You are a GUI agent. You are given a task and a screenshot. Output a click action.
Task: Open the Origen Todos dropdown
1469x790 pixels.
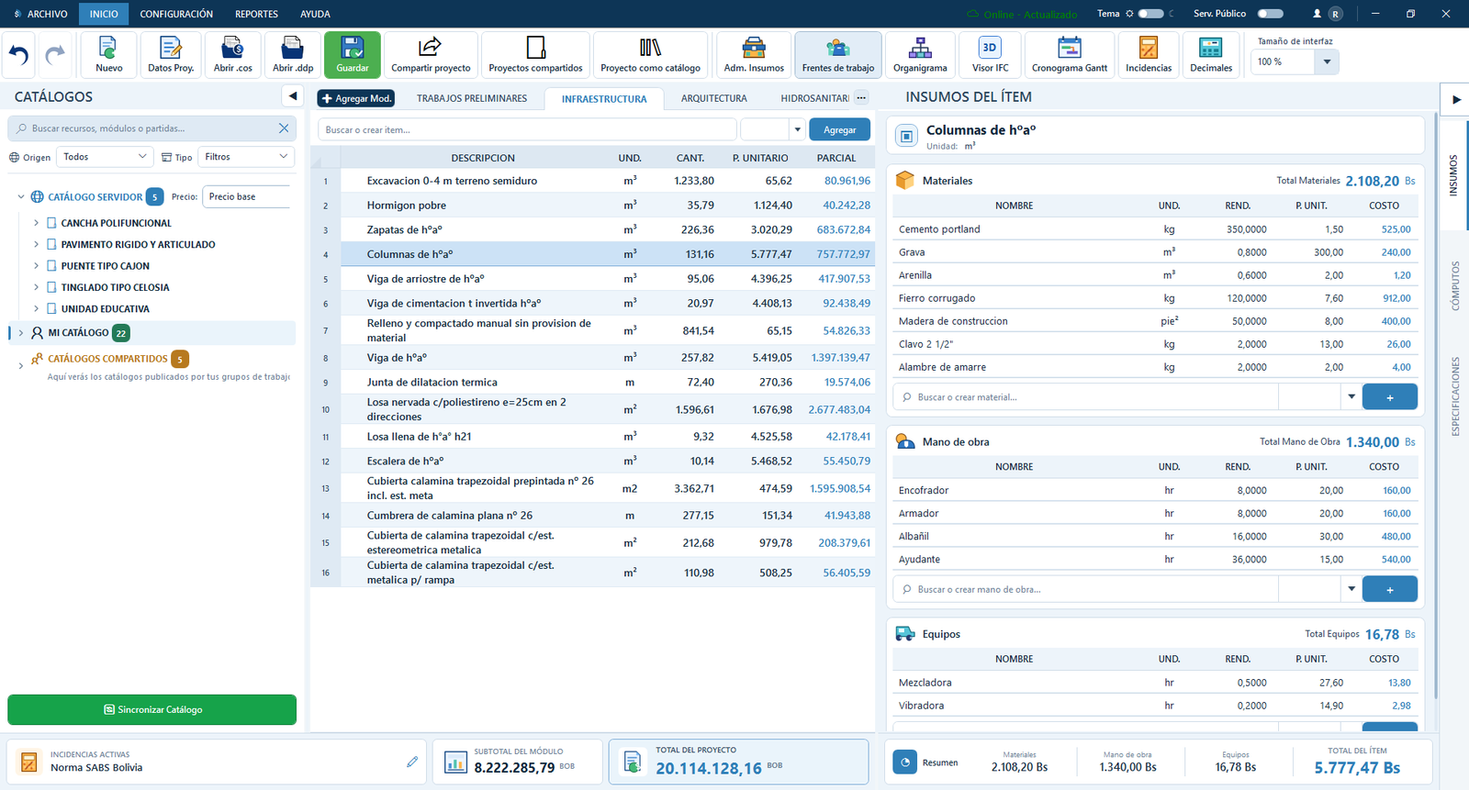coord(105,157)
